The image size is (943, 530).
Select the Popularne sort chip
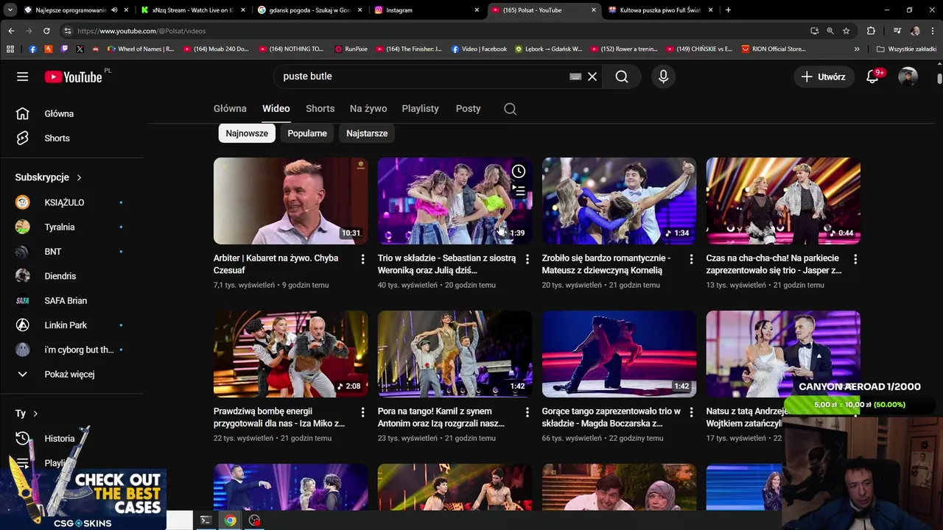coord(307,133)
